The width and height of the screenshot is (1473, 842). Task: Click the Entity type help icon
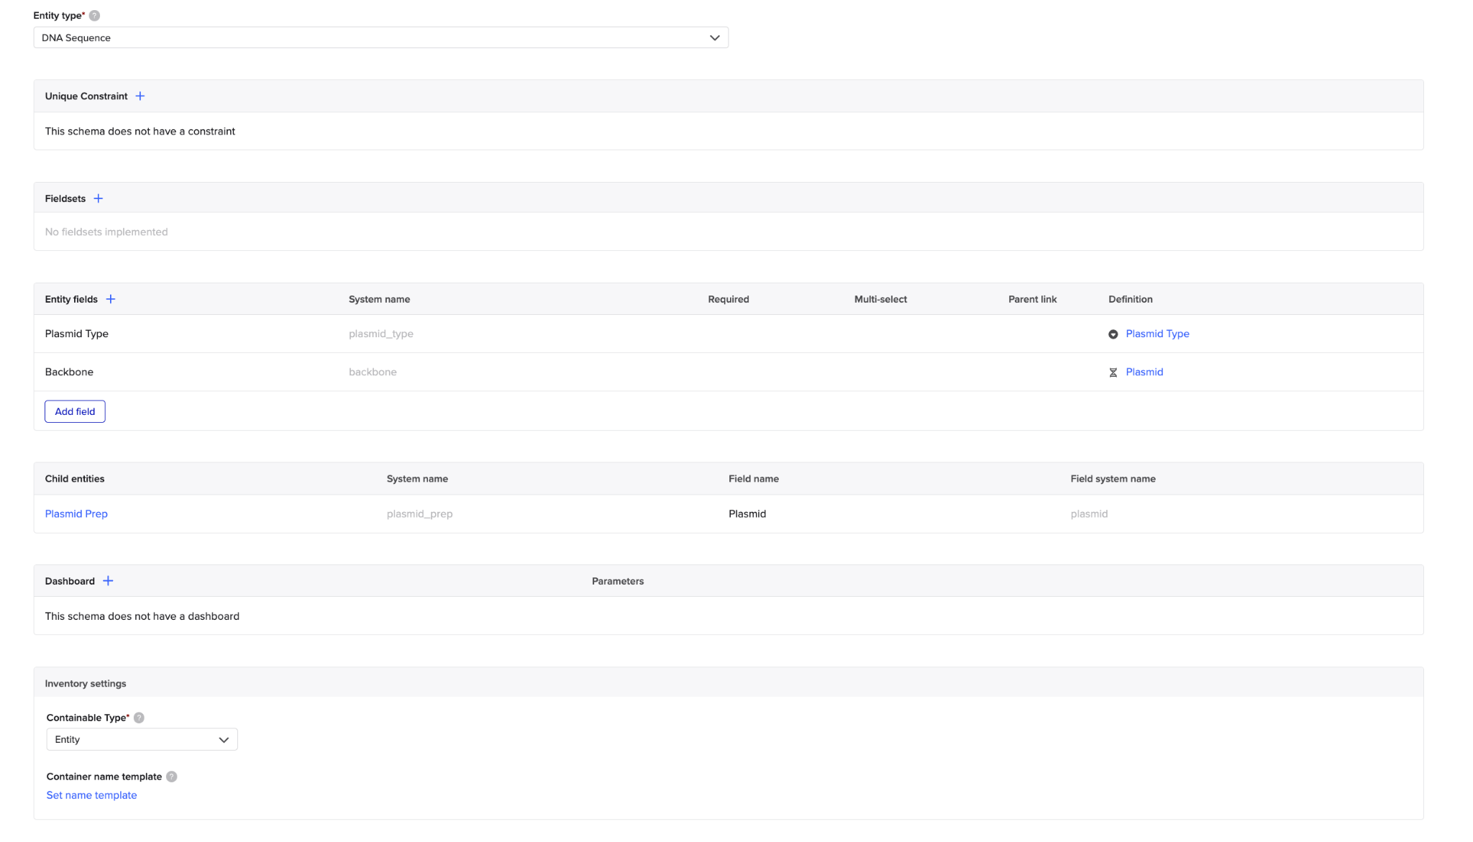pyautogui.click(x=94, y=16)
